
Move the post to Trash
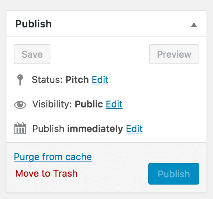46,173
